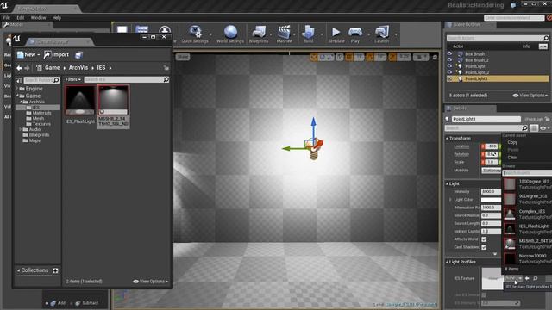Open Content Browser View Options
The image size is (552, 310).
tap(150, 282)
